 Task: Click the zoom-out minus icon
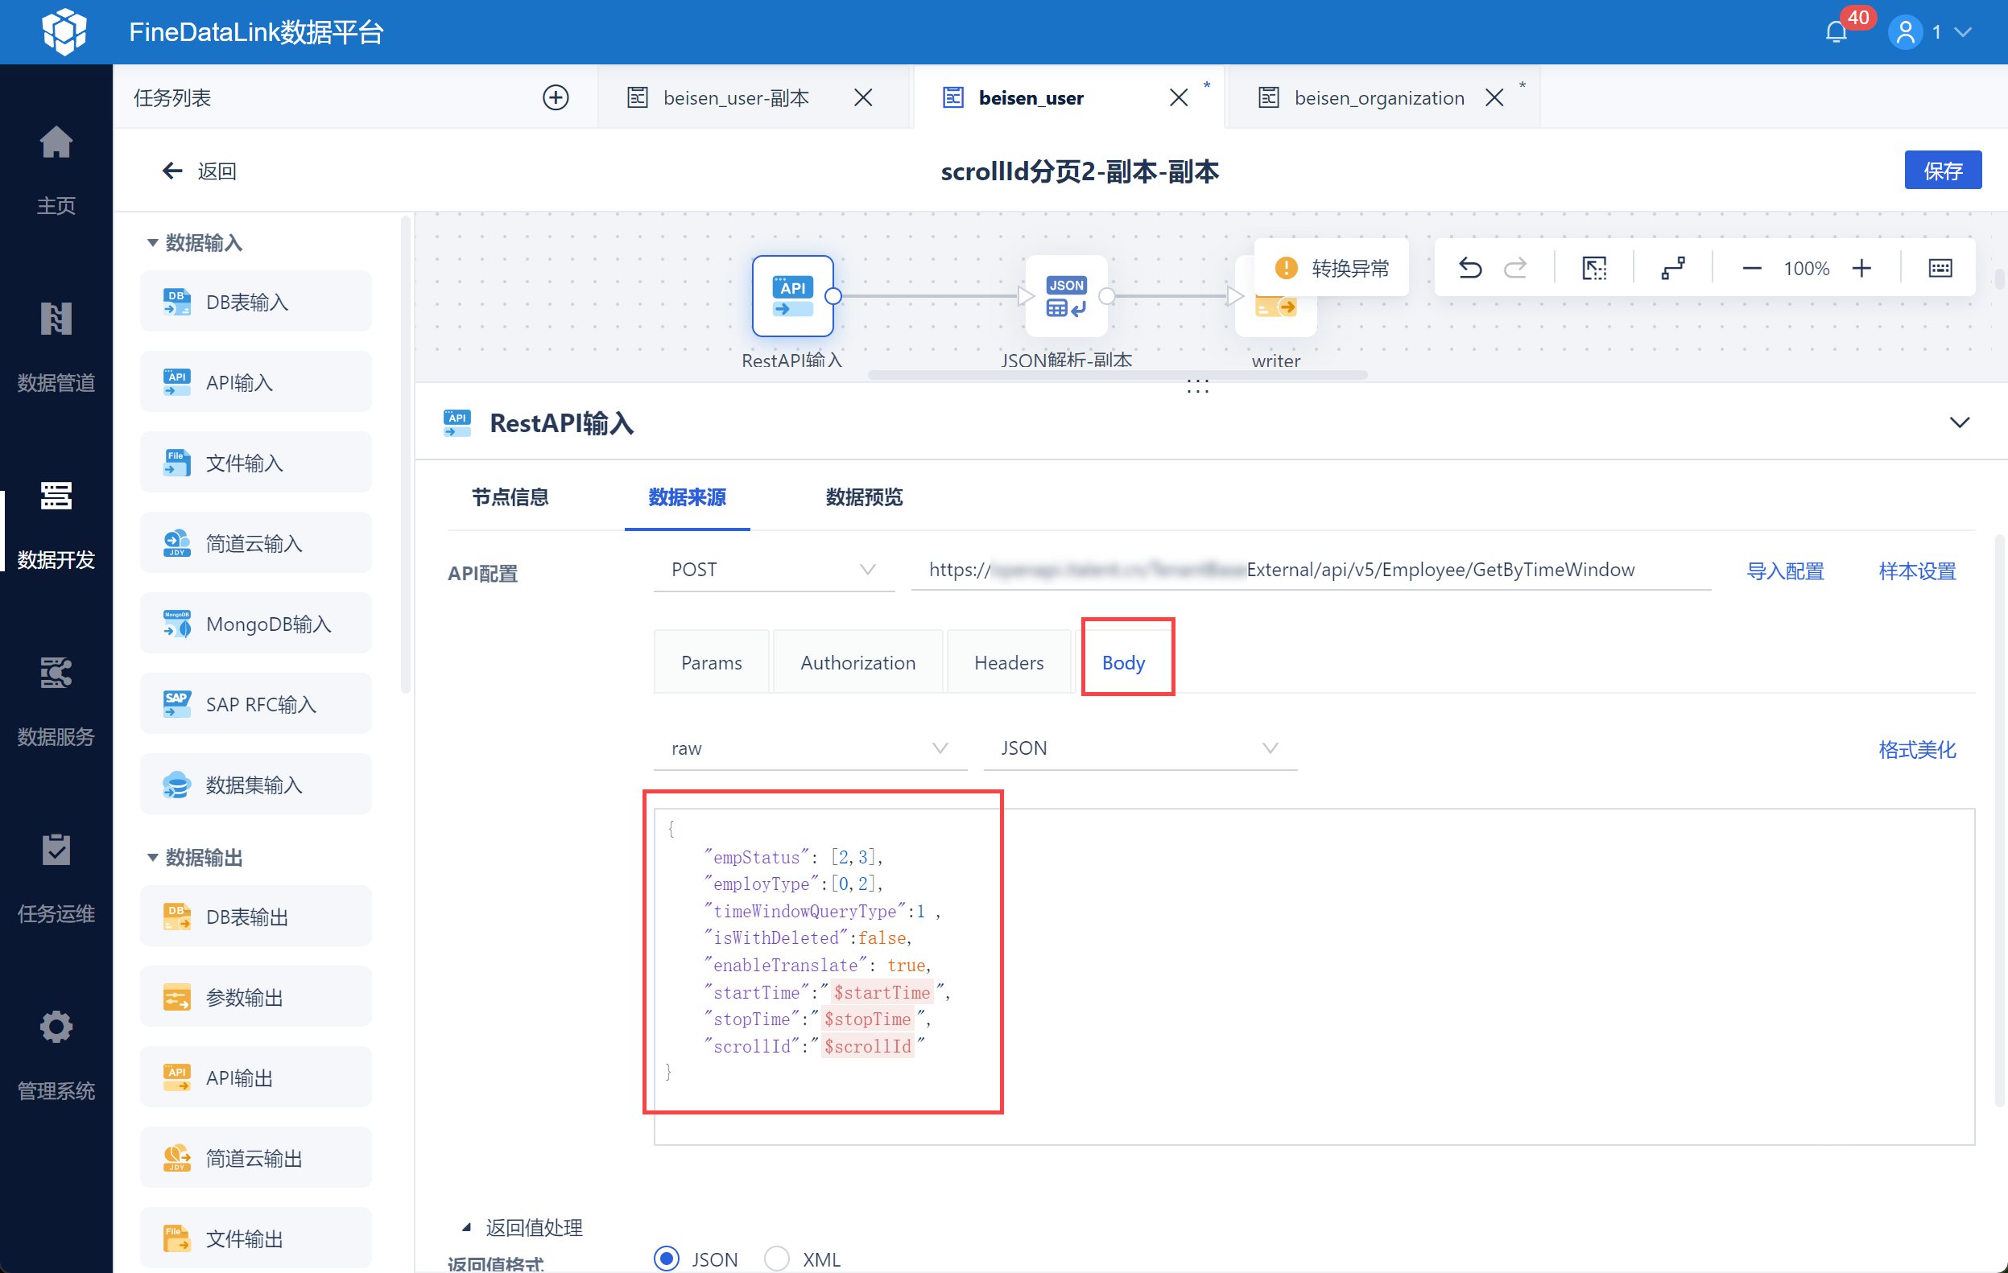pyautogui.click(x=1751, y=268)
